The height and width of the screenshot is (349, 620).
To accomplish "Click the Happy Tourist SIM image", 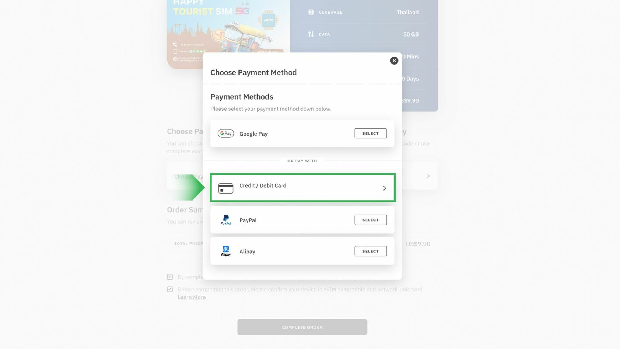I will (x=228, y=33).
